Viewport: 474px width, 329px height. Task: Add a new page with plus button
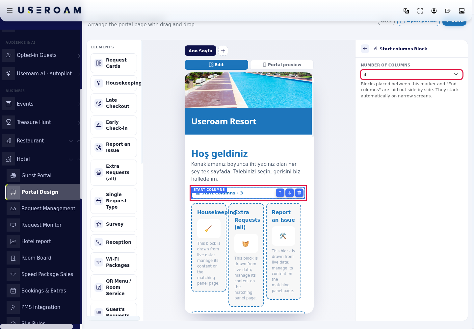(223, 51)
